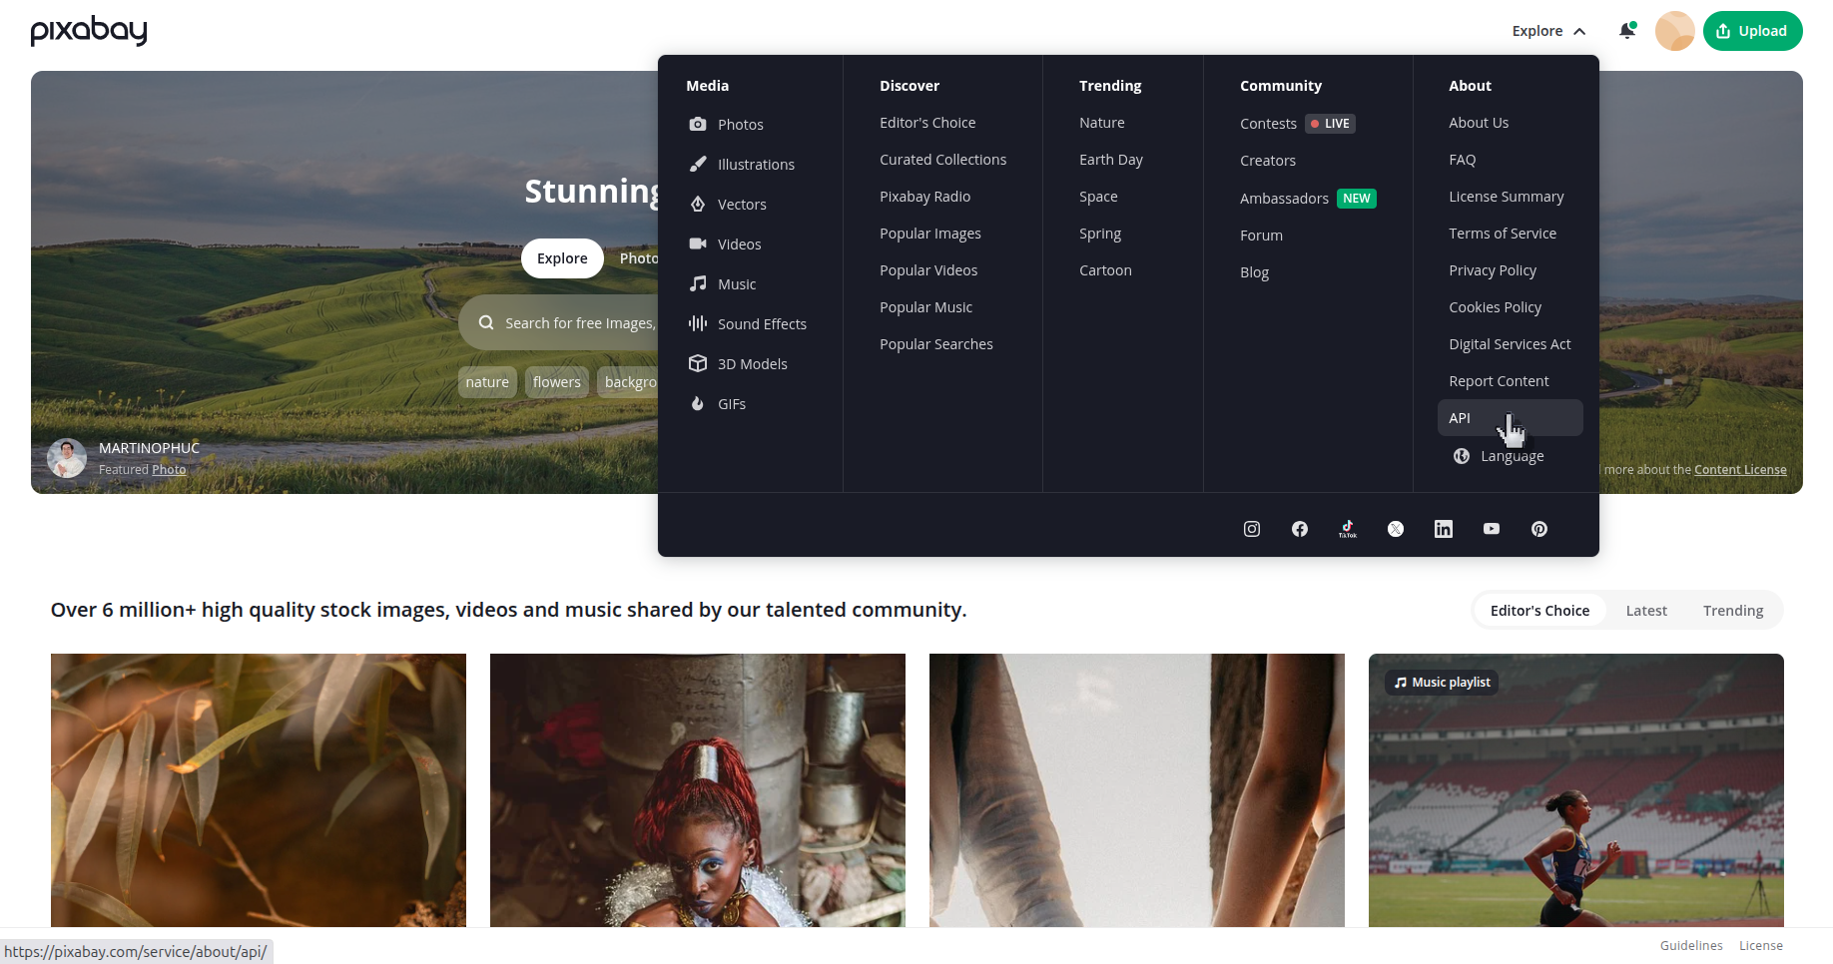This screenshot has height=964, width=1833.
Task: Click the Music note icon
Action: 697,283
